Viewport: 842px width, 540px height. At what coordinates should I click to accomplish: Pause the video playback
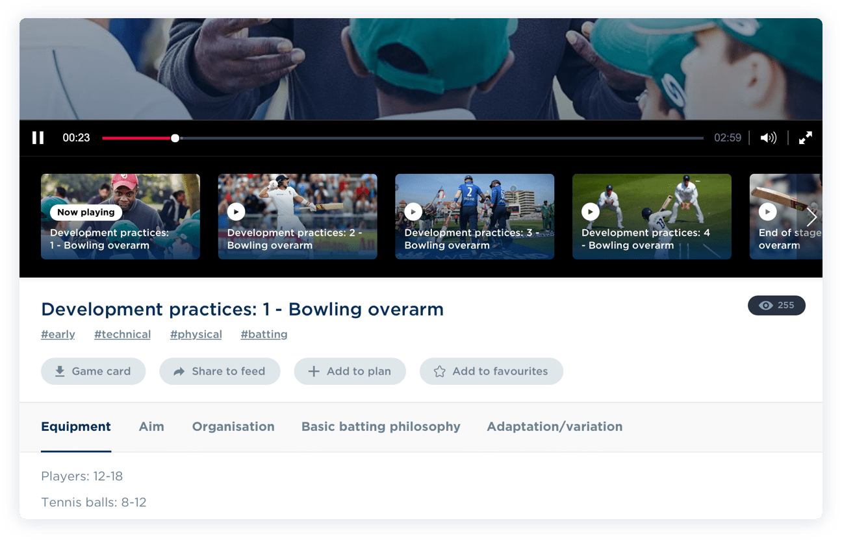coord(38,138)
